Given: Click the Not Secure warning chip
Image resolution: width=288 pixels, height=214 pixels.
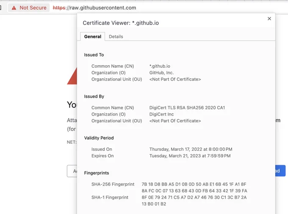Looking at the screenshot, I should click(29, 8).
